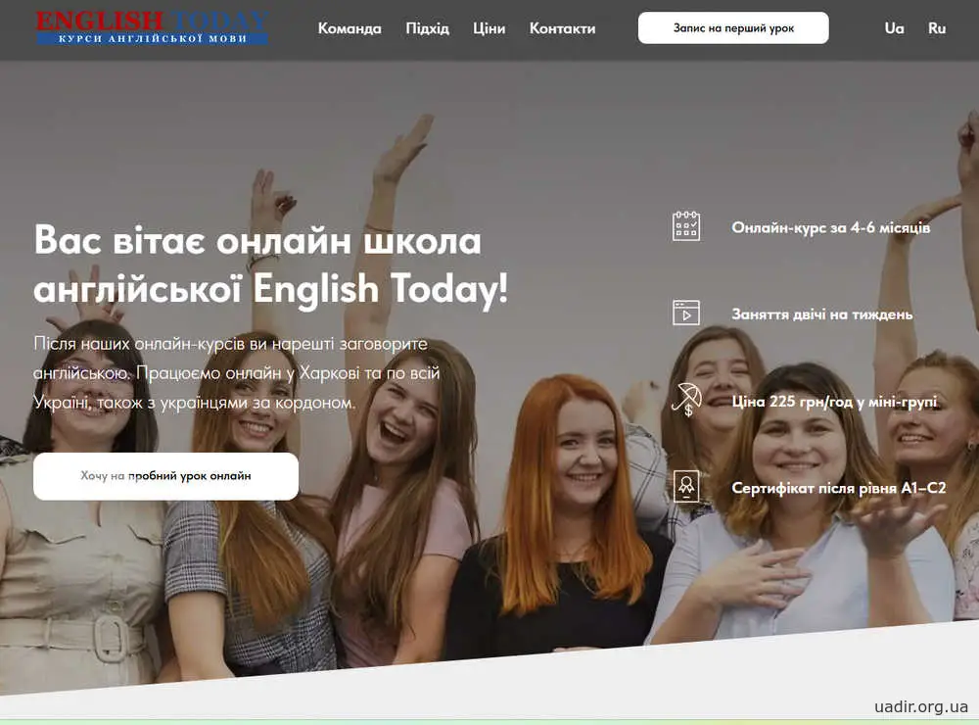The image size is (979, 725).
Task: Keep the site language on Ua
Action: pyautogui.click(x=894, y=28)
